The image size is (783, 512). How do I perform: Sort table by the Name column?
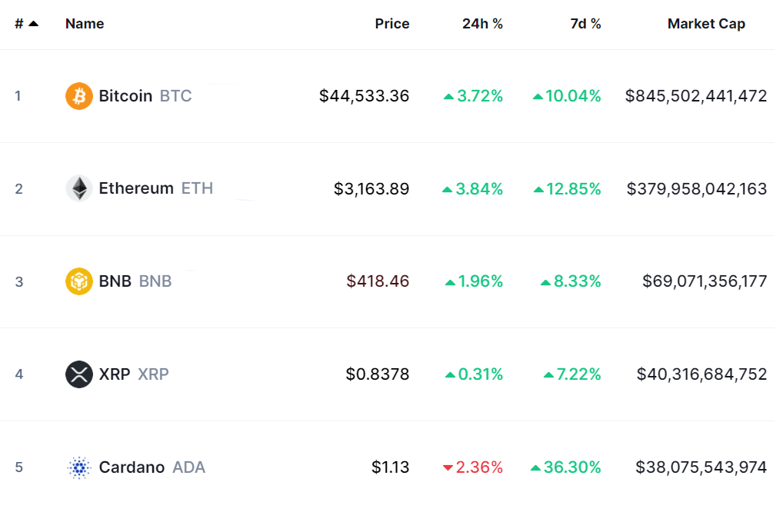pyautogui.click(x=85, y=24)
